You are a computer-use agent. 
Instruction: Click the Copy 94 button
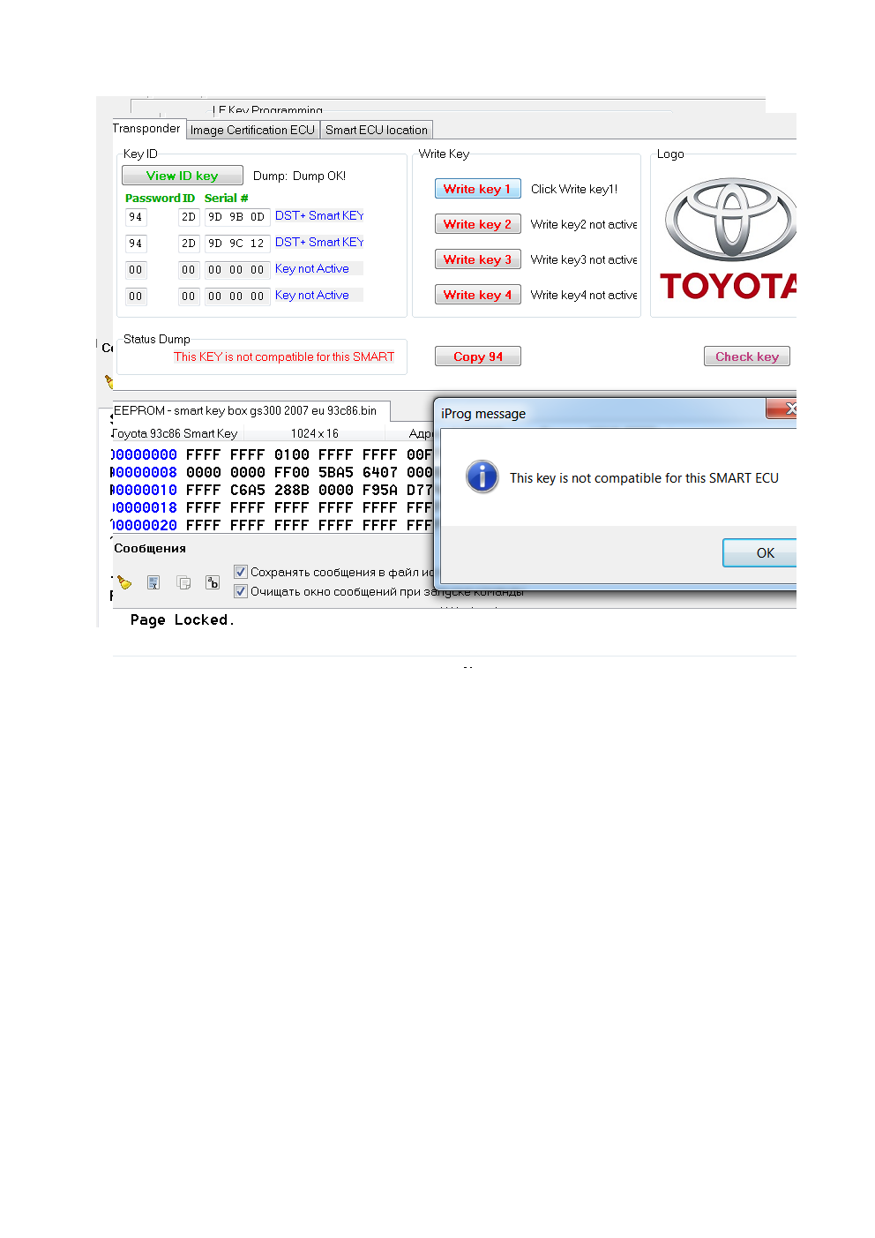(x=478, y=356)
